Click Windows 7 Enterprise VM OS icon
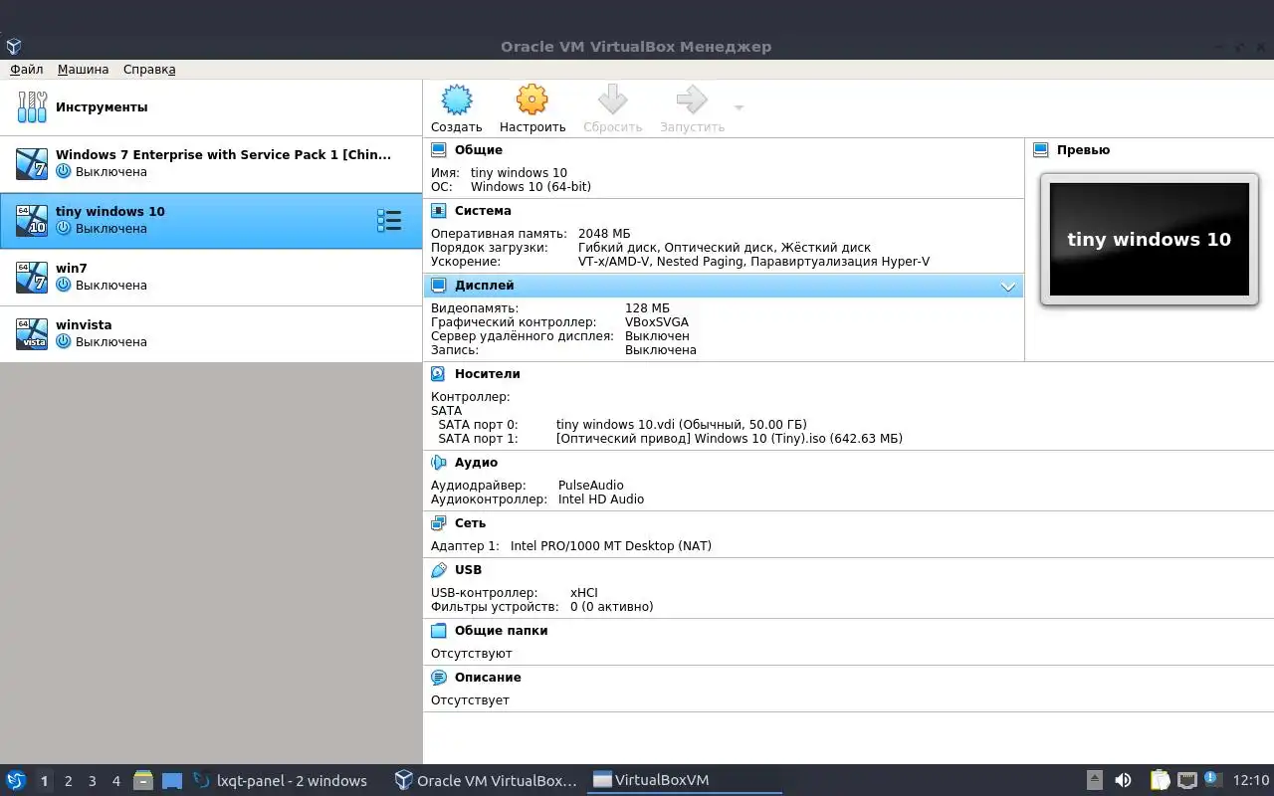This screenshot has width=1274, height=796. [32, 163]
